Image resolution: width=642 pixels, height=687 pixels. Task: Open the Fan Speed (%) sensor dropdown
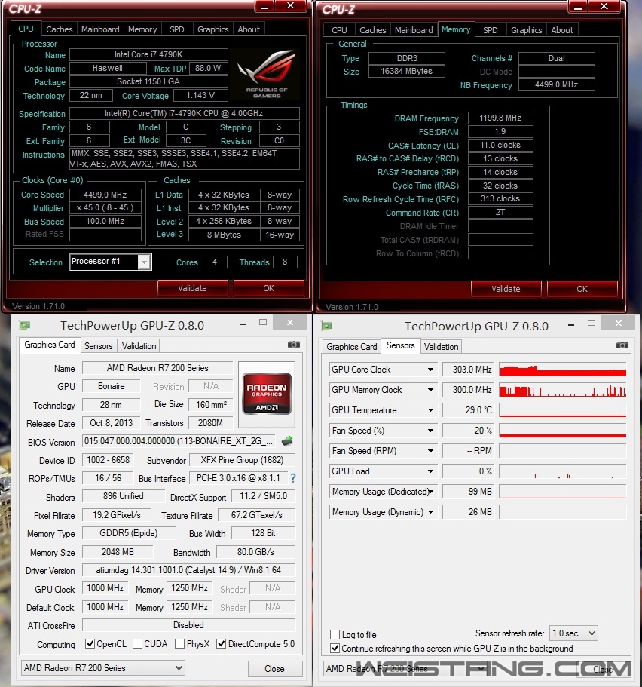(x=430, y=431)
